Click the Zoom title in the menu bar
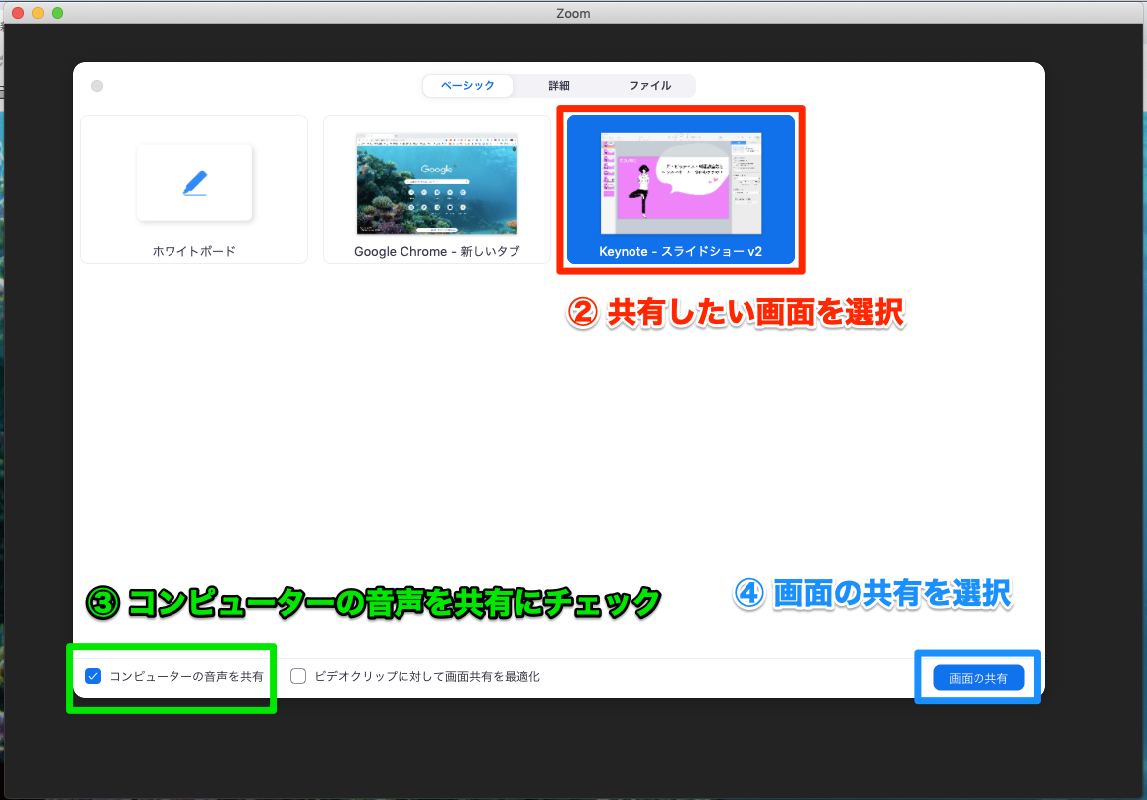Screen dimensions: 1147x800 coord(573,13)
